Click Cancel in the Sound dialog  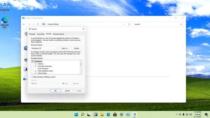pyautogui.click(x=67, y=91)
